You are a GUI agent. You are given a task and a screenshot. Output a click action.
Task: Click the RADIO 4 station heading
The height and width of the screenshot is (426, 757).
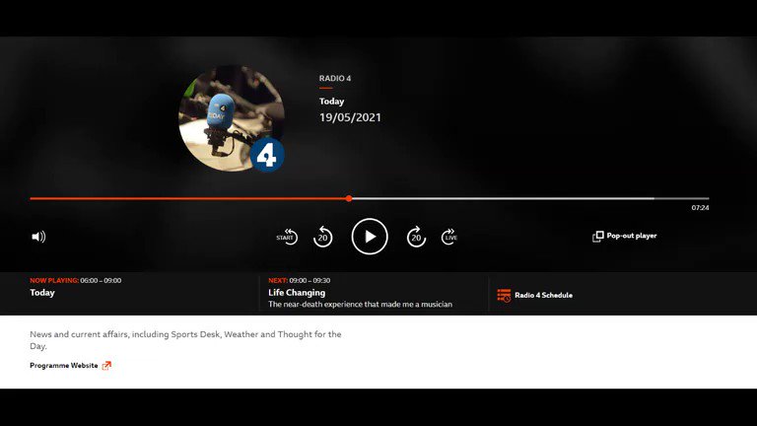pos(335,78)
